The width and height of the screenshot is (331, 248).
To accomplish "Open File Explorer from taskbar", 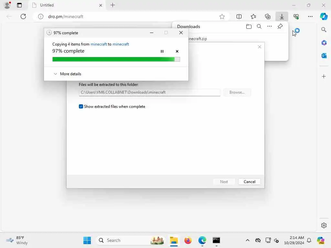I will [174, 240].
